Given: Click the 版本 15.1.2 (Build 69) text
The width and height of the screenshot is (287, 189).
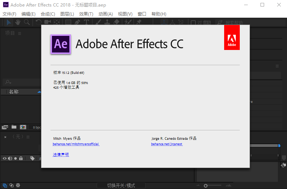Looking at the screenshot, I should (x=69, y=73).
